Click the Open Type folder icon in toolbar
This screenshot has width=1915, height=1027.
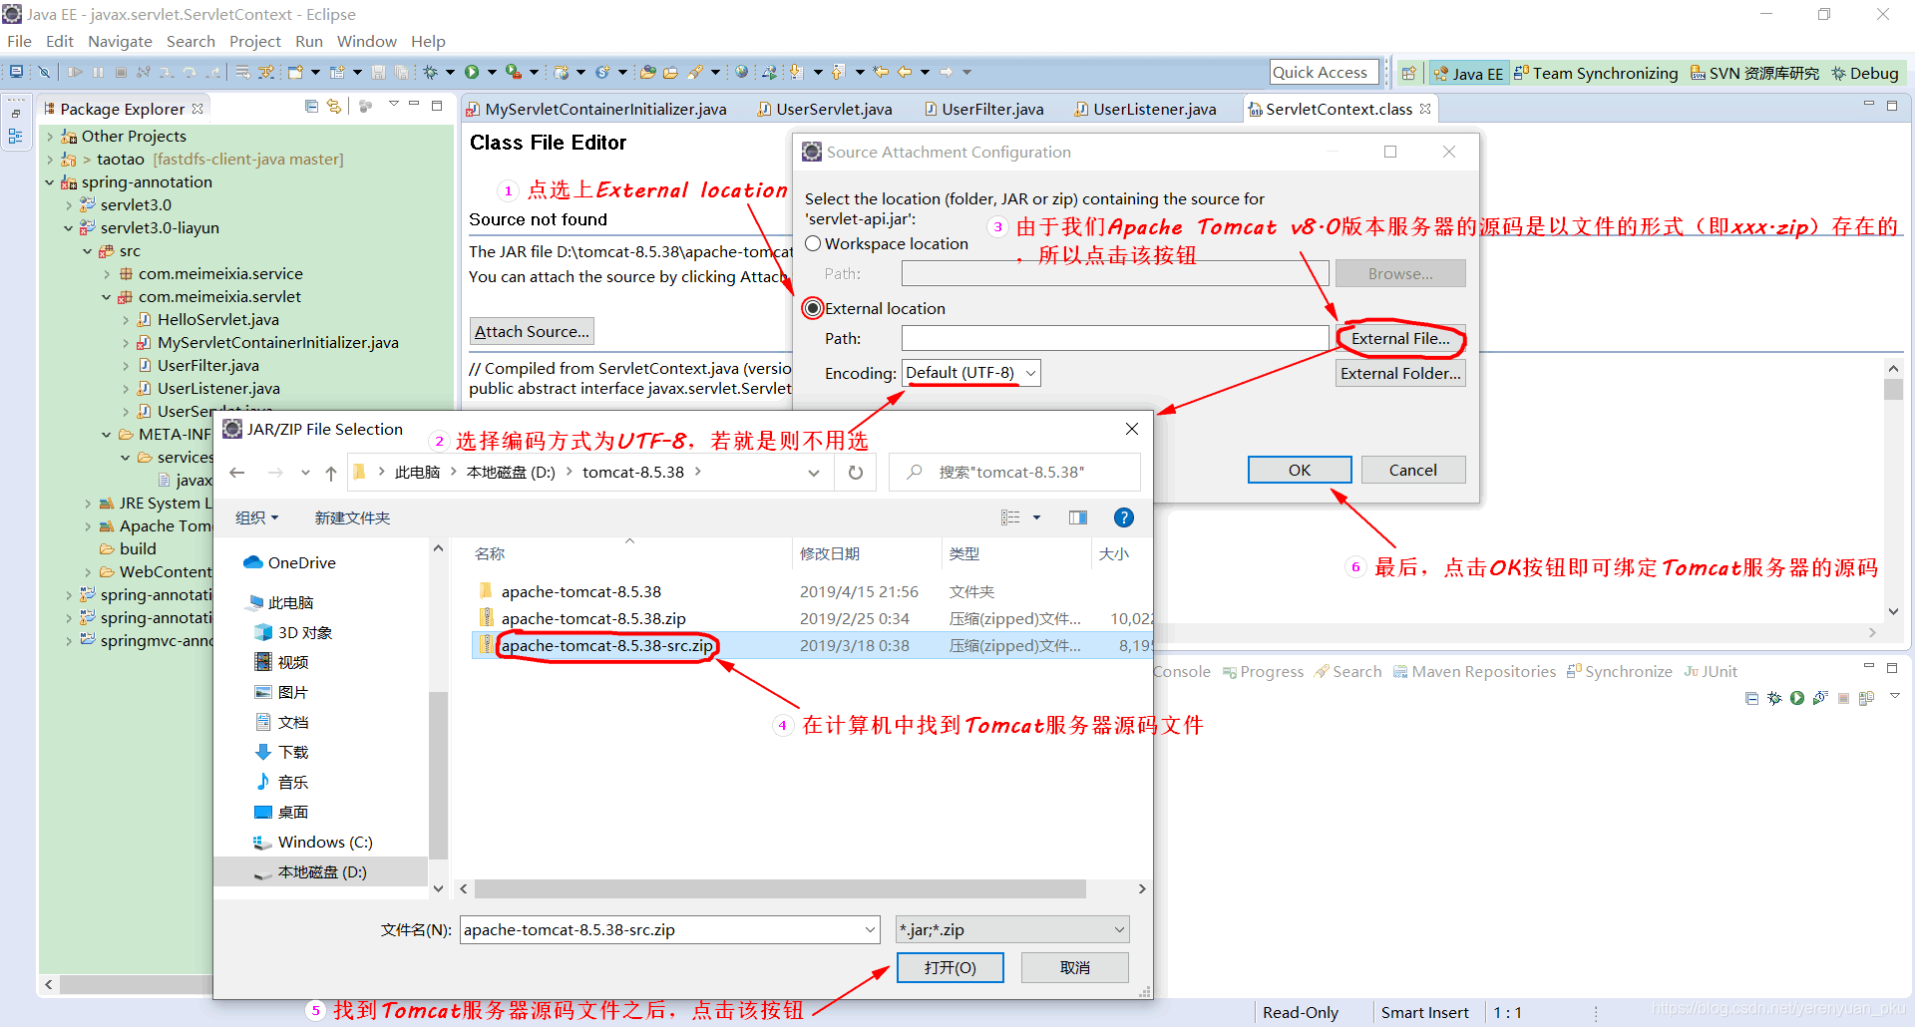pos(647,72)
